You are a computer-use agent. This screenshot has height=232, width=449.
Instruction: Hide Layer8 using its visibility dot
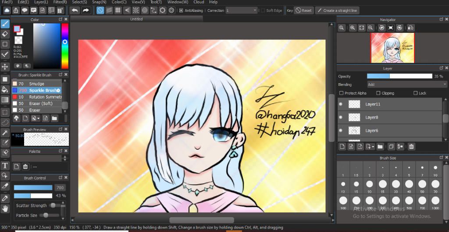point(340,117)
